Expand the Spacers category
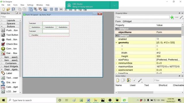The width and height of the screenshot is (184, 103). point(10,23)
